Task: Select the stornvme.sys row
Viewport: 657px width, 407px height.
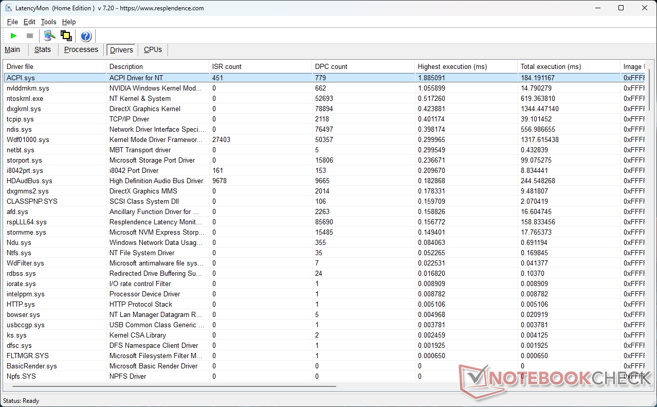Action: click(324, 232)
